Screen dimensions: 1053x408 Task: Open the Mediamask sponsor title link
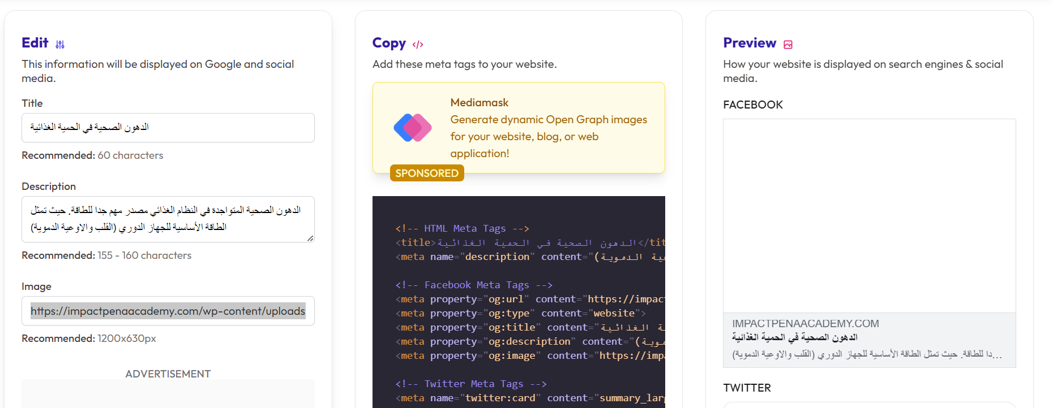479,102
